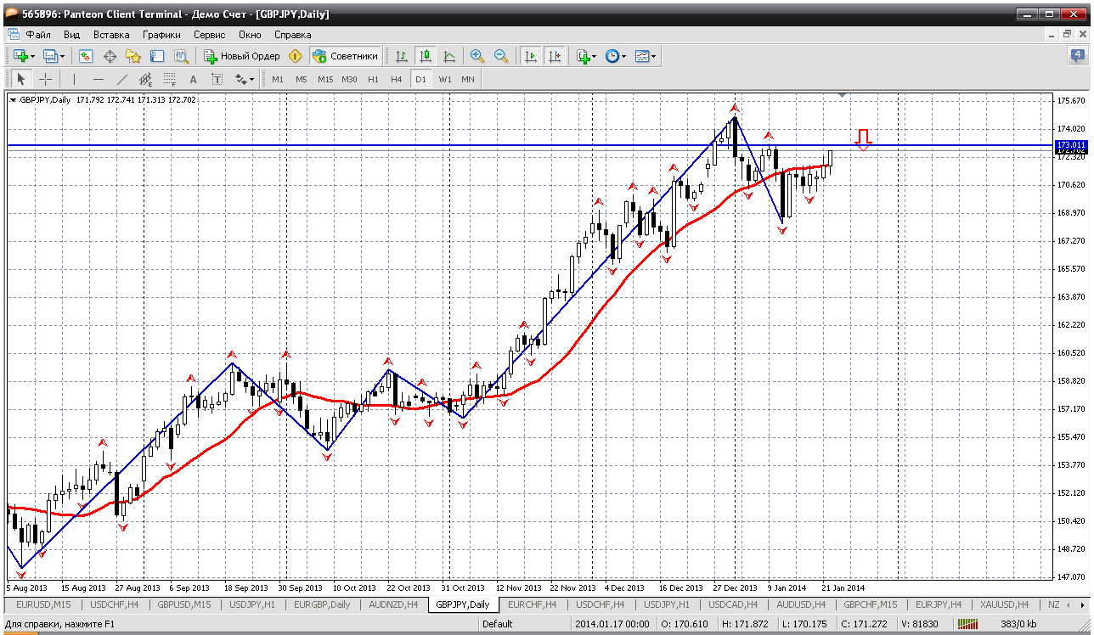Switch to the AUDNZD,H4 chart tab

click(393, 604)
